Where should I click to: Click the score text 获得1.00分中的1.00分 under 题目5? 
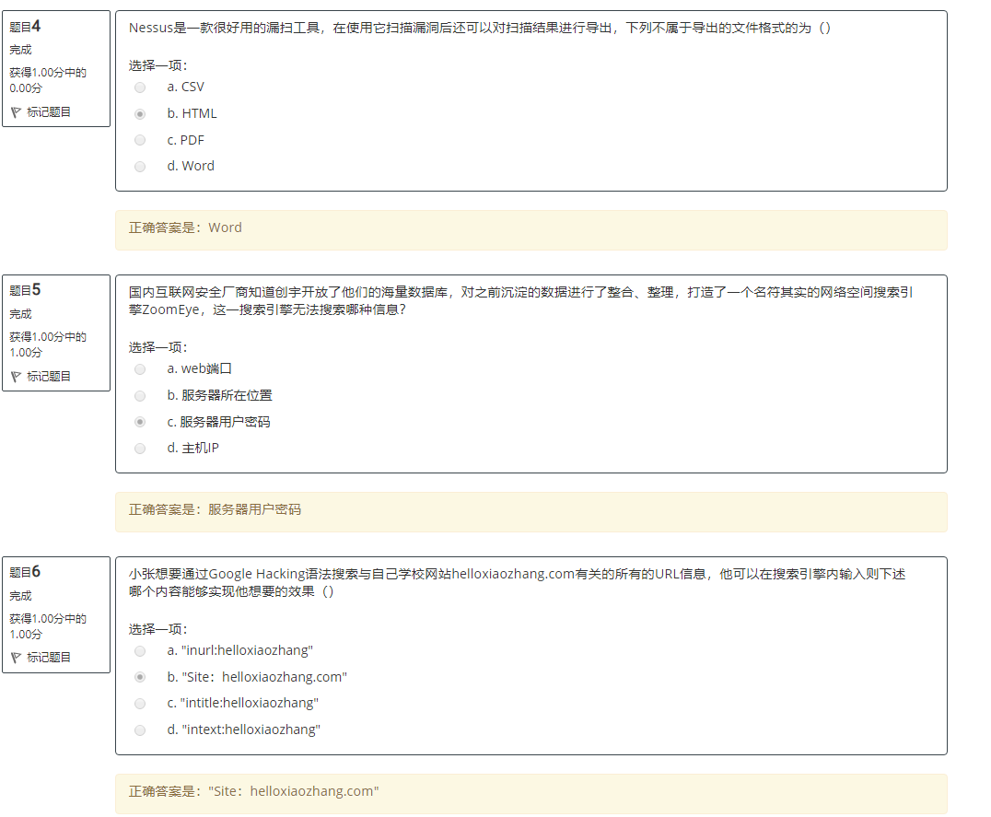point(40,344)
